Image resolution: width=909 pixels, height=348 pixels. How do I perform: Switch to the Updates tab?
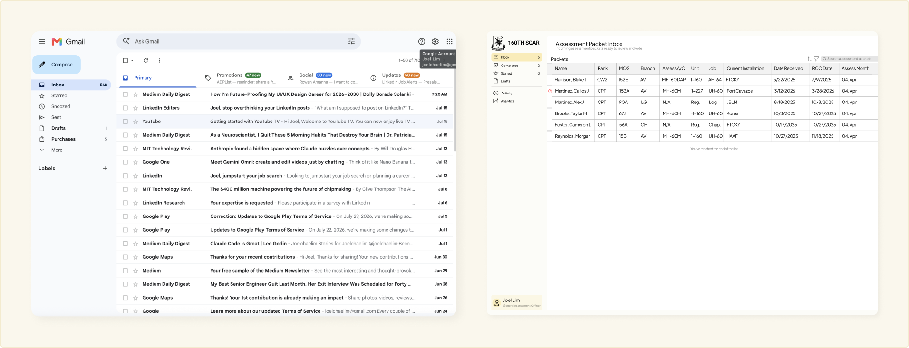406,78
